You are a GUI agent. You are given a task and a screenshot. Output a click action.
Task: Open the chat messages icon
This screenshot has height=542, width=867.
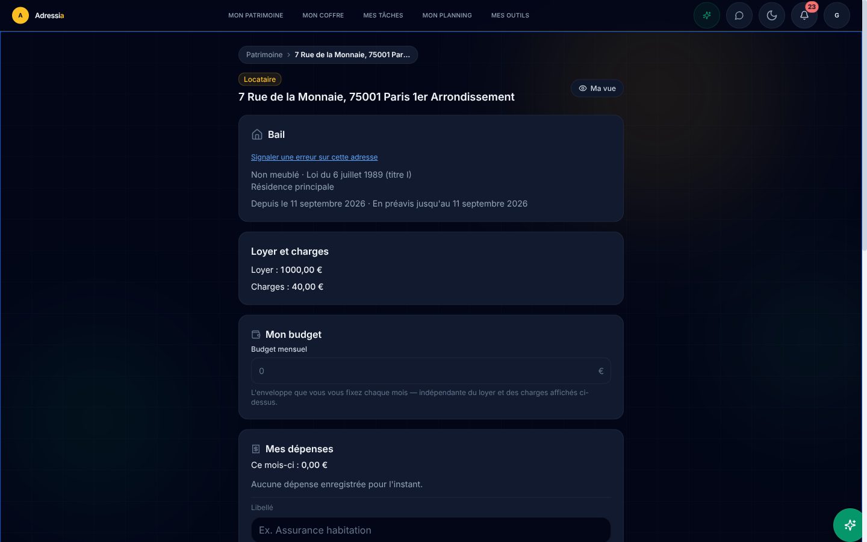coord(739,16)
